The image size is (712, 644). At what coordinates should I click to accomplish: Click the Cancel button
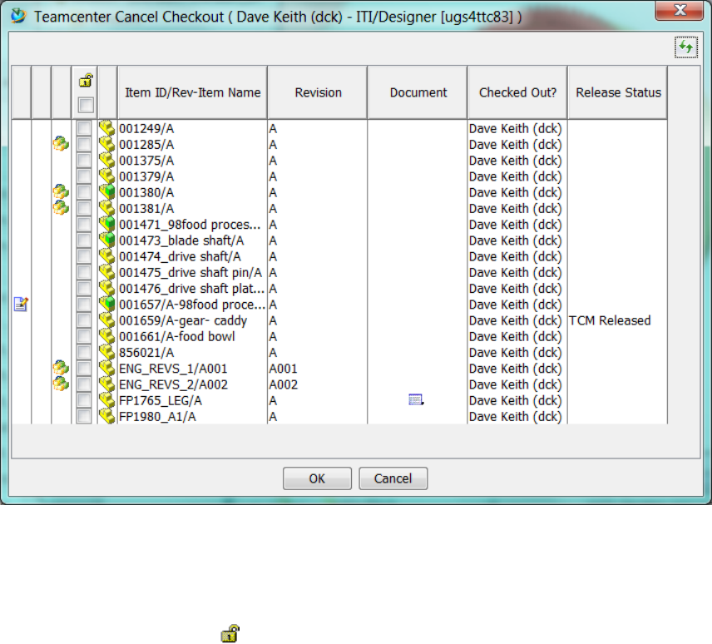coord(393,478)
